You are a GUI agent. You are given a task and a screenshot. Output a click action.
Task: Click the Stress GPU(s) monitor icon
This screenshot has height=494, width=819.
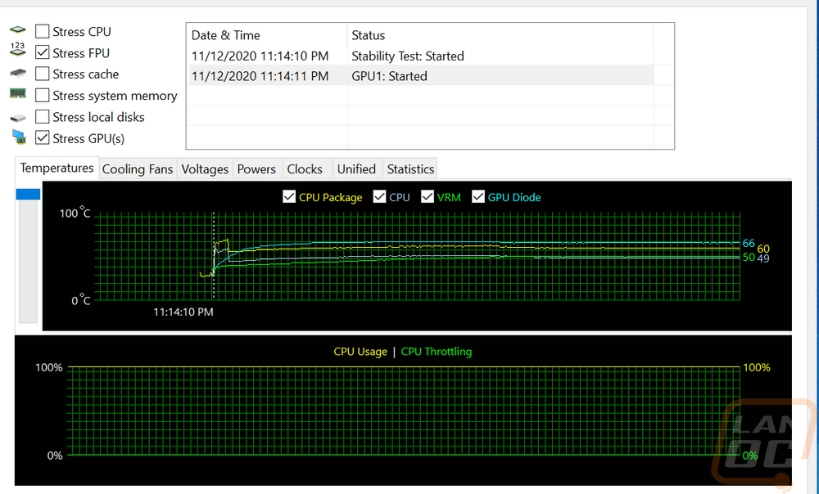tap(19, 137)
